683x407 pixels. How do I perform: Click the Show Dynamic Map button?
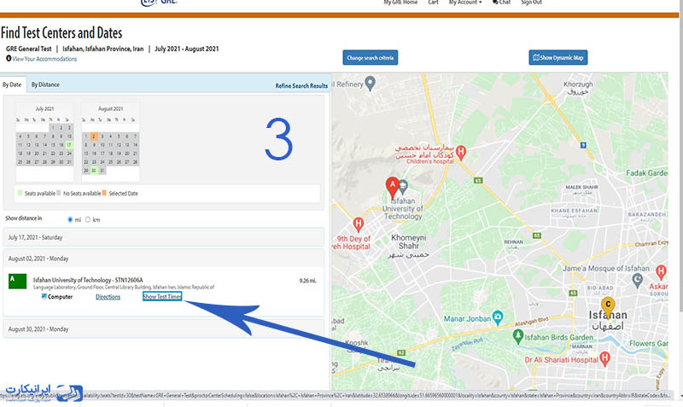coord(558,57)
